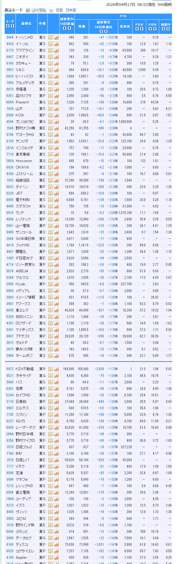
Task: Click the book icon for PowerX
Action: 50,102
